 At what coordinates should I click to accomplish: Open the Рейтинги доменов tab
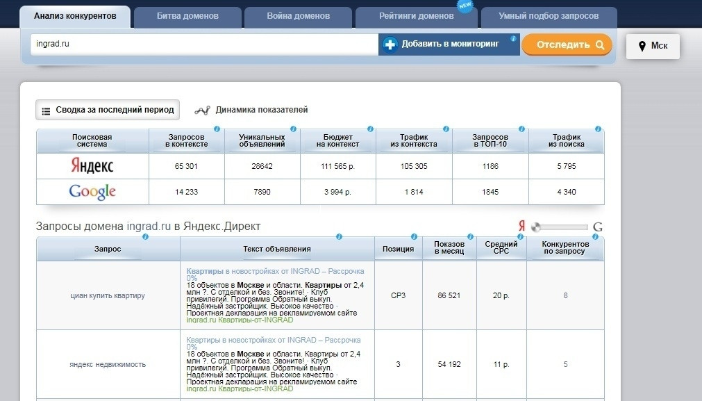pyautogui.click(x=416, y=16)
